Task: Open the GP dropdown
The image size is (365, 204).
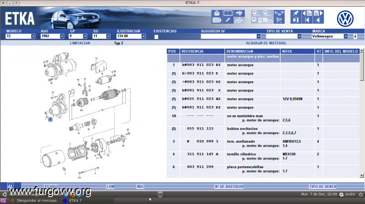Action: click(x=85, y=36)
